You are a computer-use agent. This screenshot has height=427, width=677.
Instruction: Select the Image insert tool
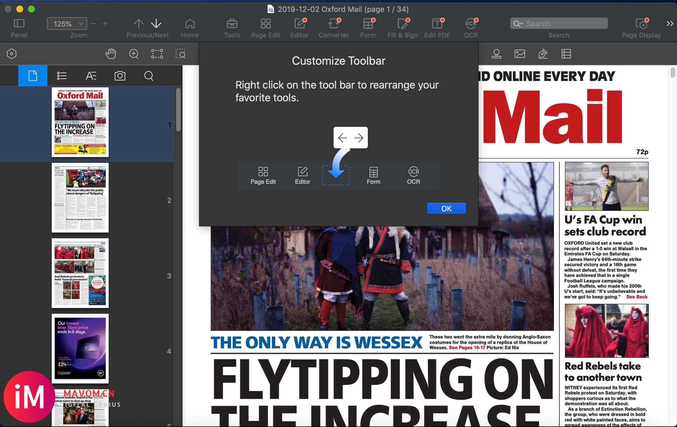(520, 54)
